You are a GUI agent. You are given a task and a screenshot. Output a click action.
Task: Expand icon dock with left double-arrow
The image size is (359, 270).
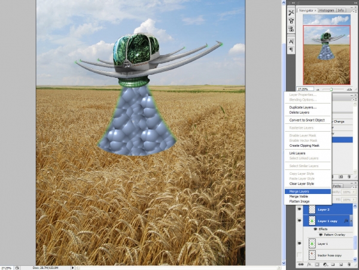click(x=293, y=3)
